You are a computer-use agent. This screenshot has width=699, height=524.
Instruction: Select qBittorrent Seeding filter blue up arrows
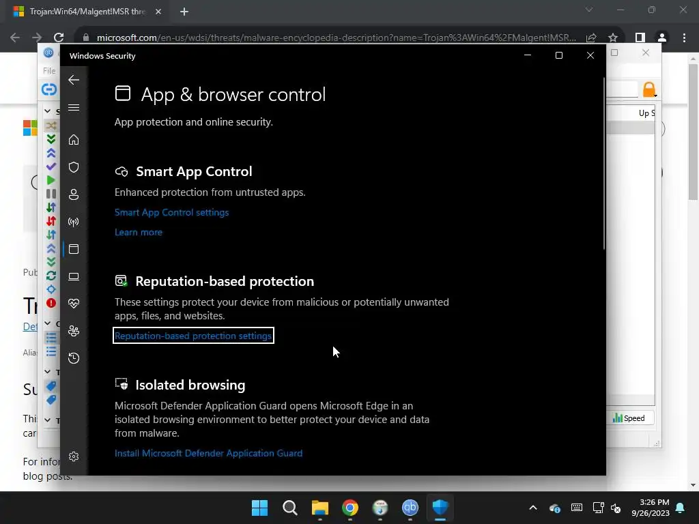[51, 153]
